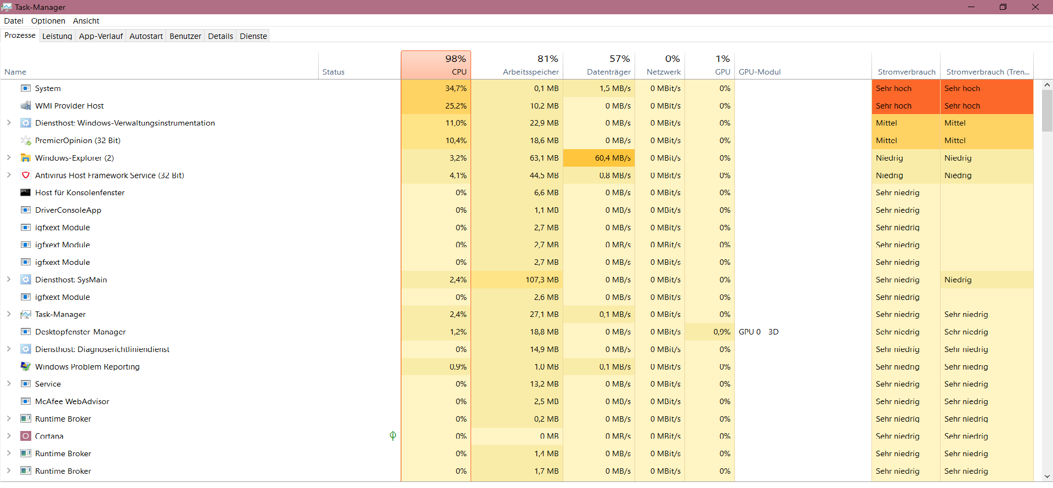Sort by the Arbeitsspeicher column header
Viewport: 1053px width, 488px height.
[x=517, y=65]
